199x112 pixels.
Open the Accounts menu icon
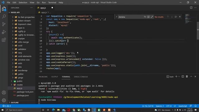[x=4, y=93]
